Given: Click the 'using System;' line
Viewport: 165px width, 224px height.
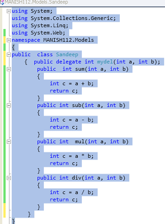Looking at the screenshot, I should point(32,11).
